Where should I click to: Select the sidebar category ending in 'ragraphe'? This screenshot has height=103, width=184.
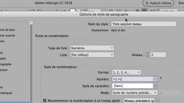tap(6, 64)
